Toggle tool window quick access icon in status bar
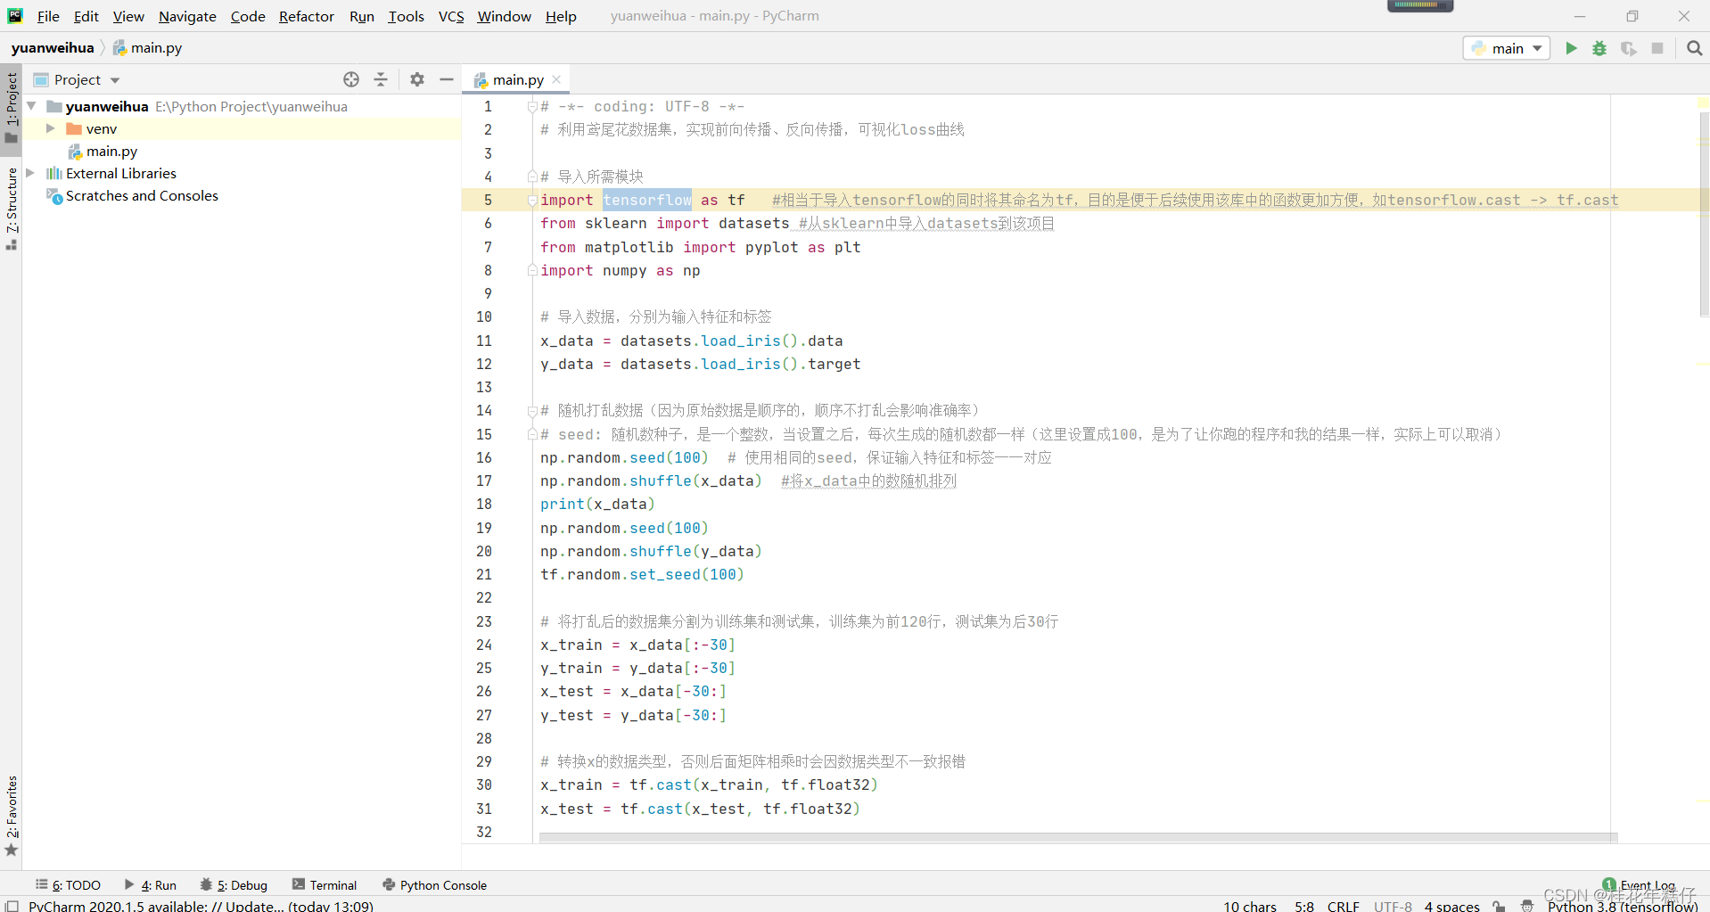The height and width of the screenshot is (912, 1710). pos(12,906)
